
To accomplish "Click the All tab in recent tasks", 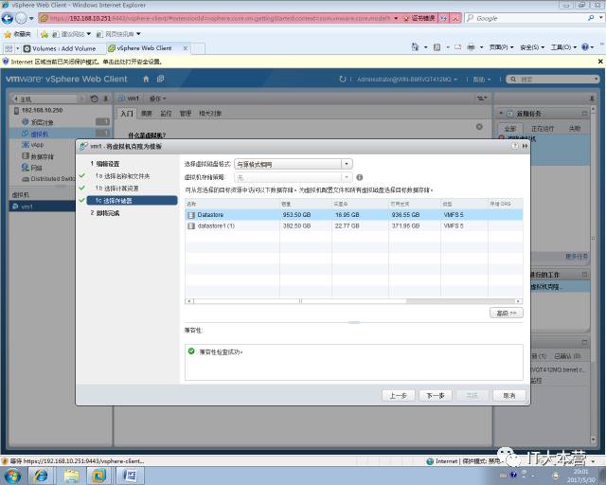I will (x=510, y=129).
